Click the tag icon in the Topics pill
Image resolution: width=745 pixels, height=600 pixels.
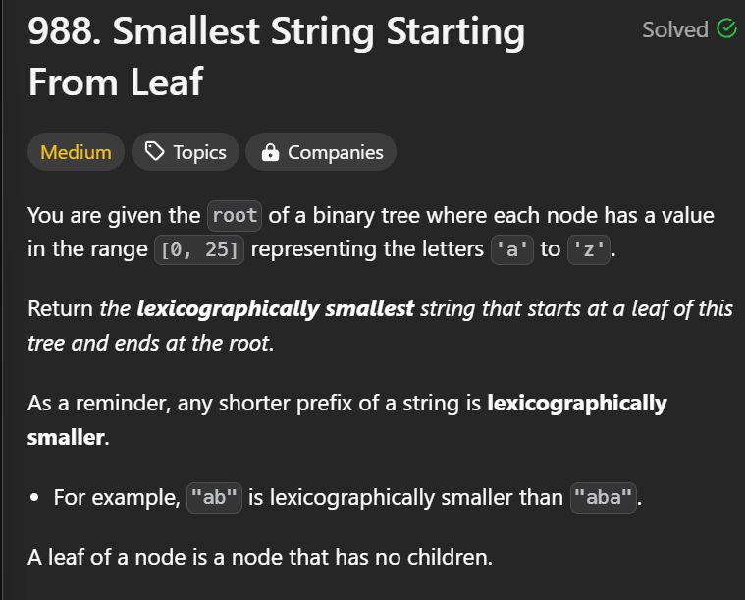click(154, 151)
